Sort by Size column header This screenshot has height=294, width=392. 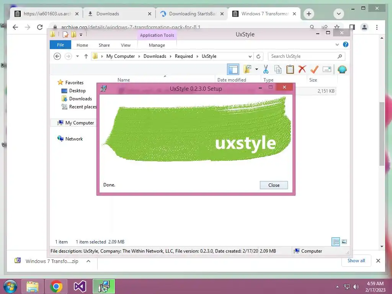tap(313, 80)
